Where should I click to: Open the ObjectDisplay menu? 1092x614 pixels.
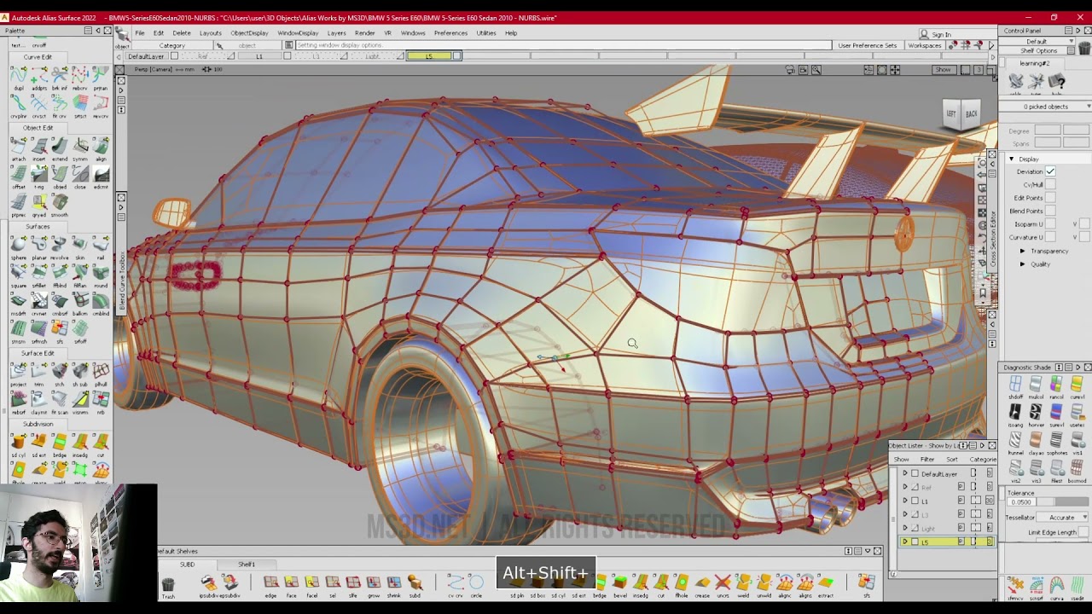tap(249, 33)
